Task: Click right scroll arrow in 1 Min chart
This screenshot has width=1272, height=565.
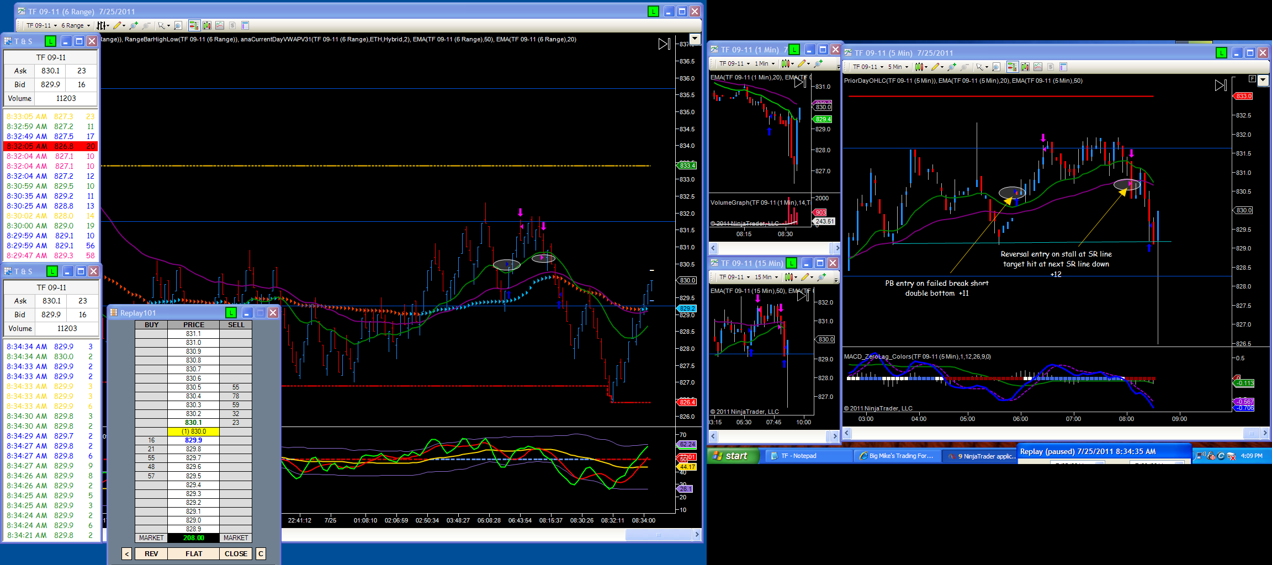Action: pyautogui.click(x=836, y=248)
